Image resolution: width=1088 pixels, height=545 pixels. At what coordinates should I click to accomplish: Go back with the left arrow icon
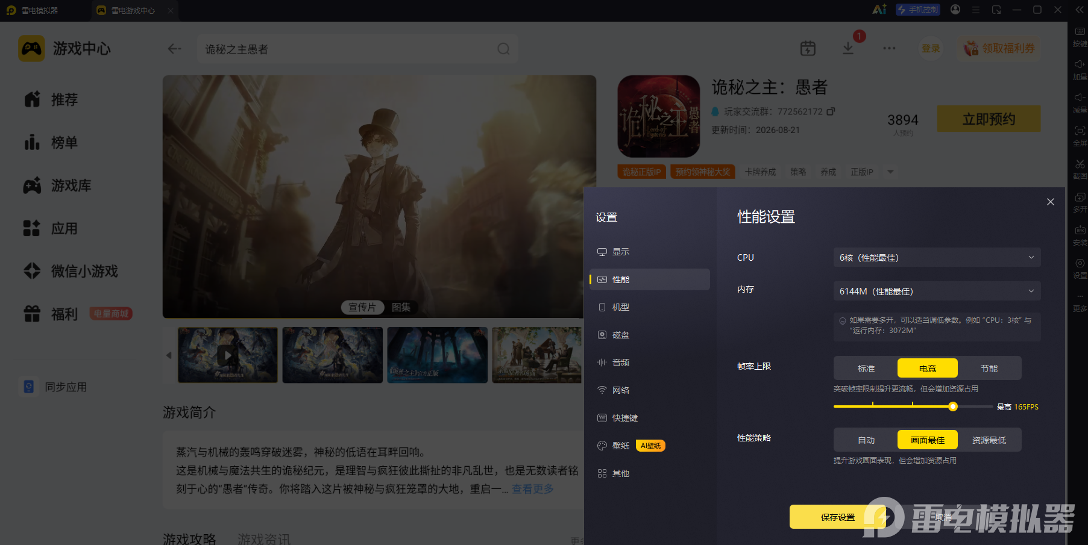tap(175, 49)
